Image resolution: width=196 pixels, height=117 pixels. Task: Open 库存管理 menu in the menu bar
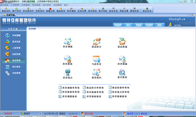tap(36, 5)
